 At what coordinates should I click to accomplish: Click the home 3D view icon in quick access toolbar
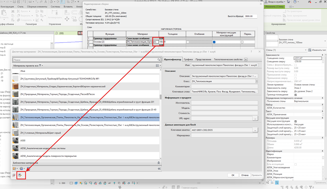click(51, 2)
